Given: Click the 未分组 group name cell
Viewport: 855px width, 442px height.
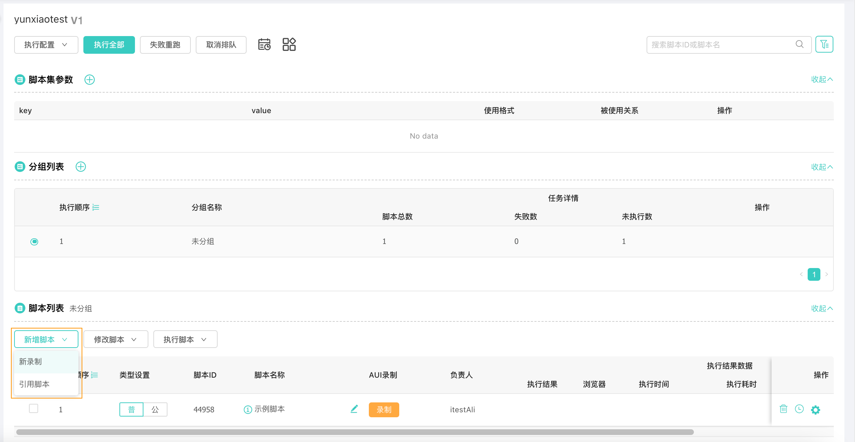Looking at the screenshot, I should pyautogui.click(x=203, y=242).
